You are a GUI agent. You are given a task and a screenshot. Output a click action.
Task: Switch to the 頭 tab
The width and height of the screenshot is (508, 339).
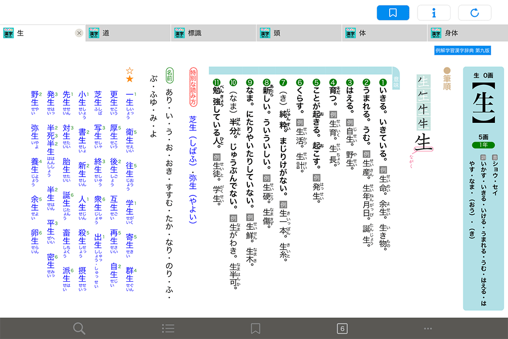tap(299, 33)
